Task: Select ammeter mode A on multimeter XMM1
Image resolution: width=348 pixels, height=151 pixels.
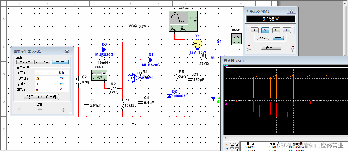Action: 254,30
